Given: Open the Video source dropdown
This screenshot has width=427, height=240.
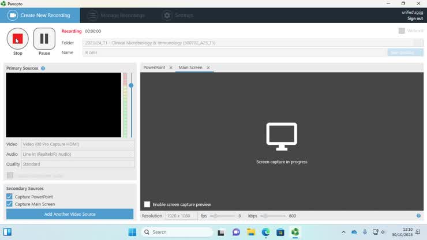Looking at the screenshot, I should point(78,144).
